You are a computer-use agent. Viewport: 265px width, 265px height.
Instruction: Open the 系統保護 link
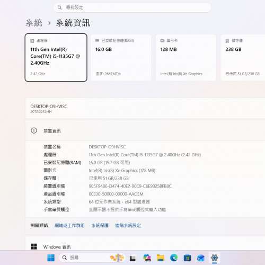click(x=100, y=225)
